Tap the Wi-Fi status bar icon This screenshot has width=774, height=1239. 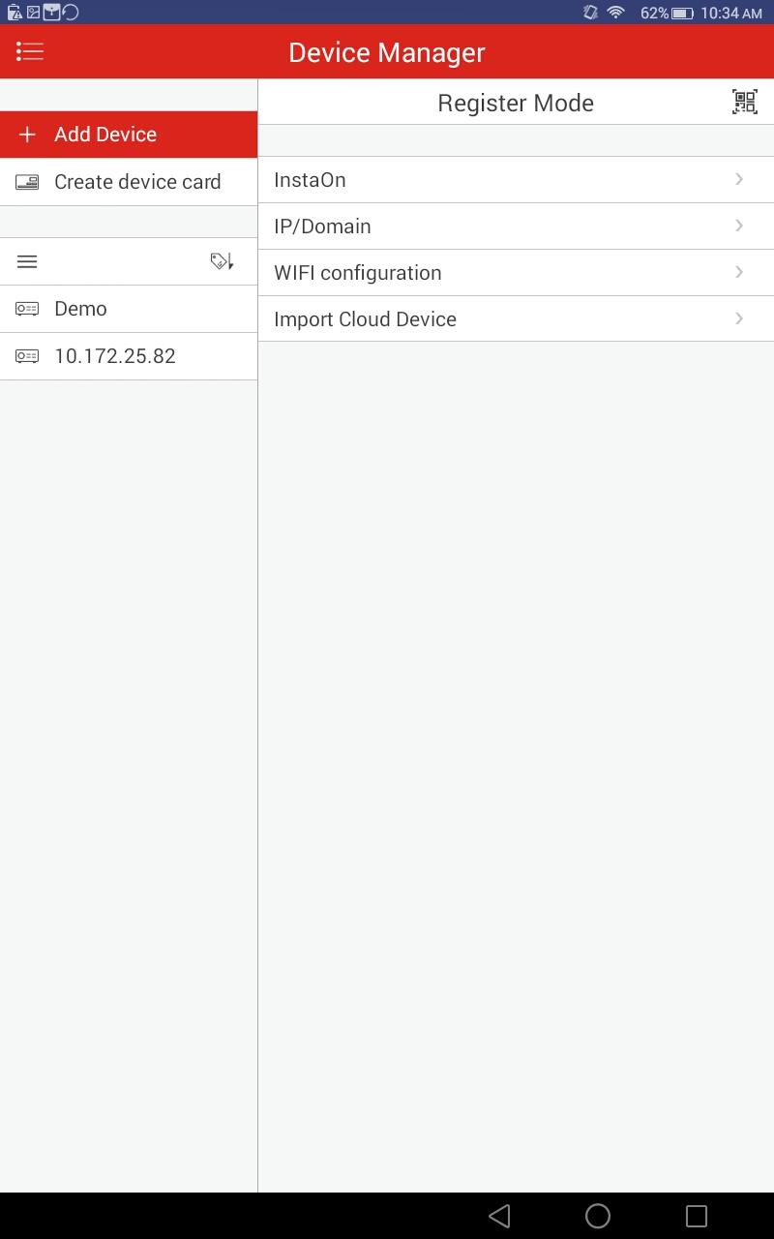(616, 13)
